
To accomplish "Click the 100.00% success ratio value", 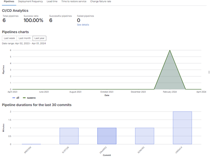I will (x=33, y=20).
